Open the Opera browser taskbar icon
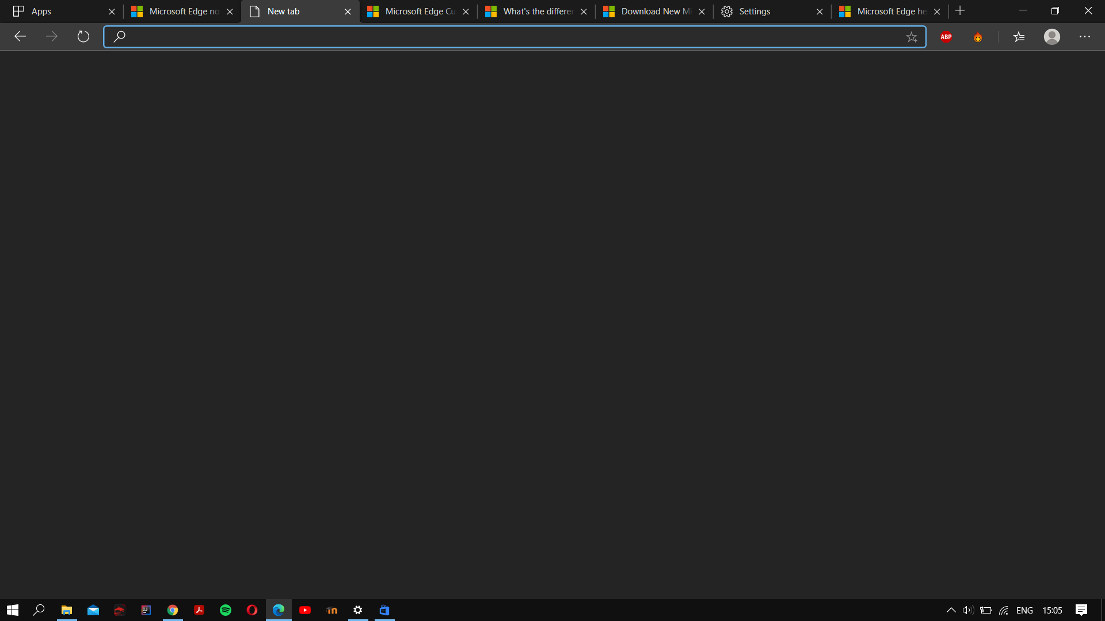Image resolution: width=1105 pixels, height=621 pixels. 252,611
